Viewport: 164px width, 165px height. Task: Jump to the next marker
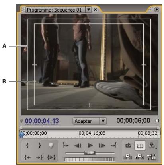(x=114, y=146)
